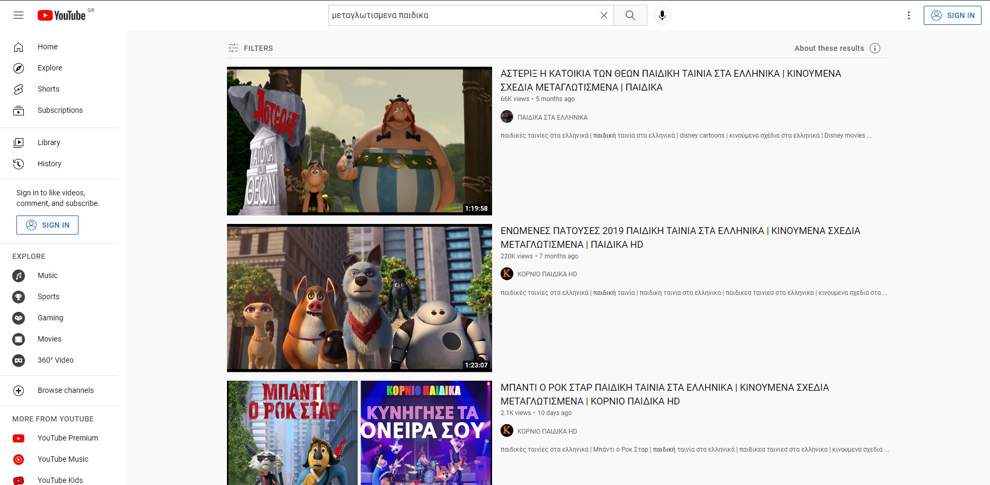Open the Asterix movie thumbnail

[x=359, y=141]
